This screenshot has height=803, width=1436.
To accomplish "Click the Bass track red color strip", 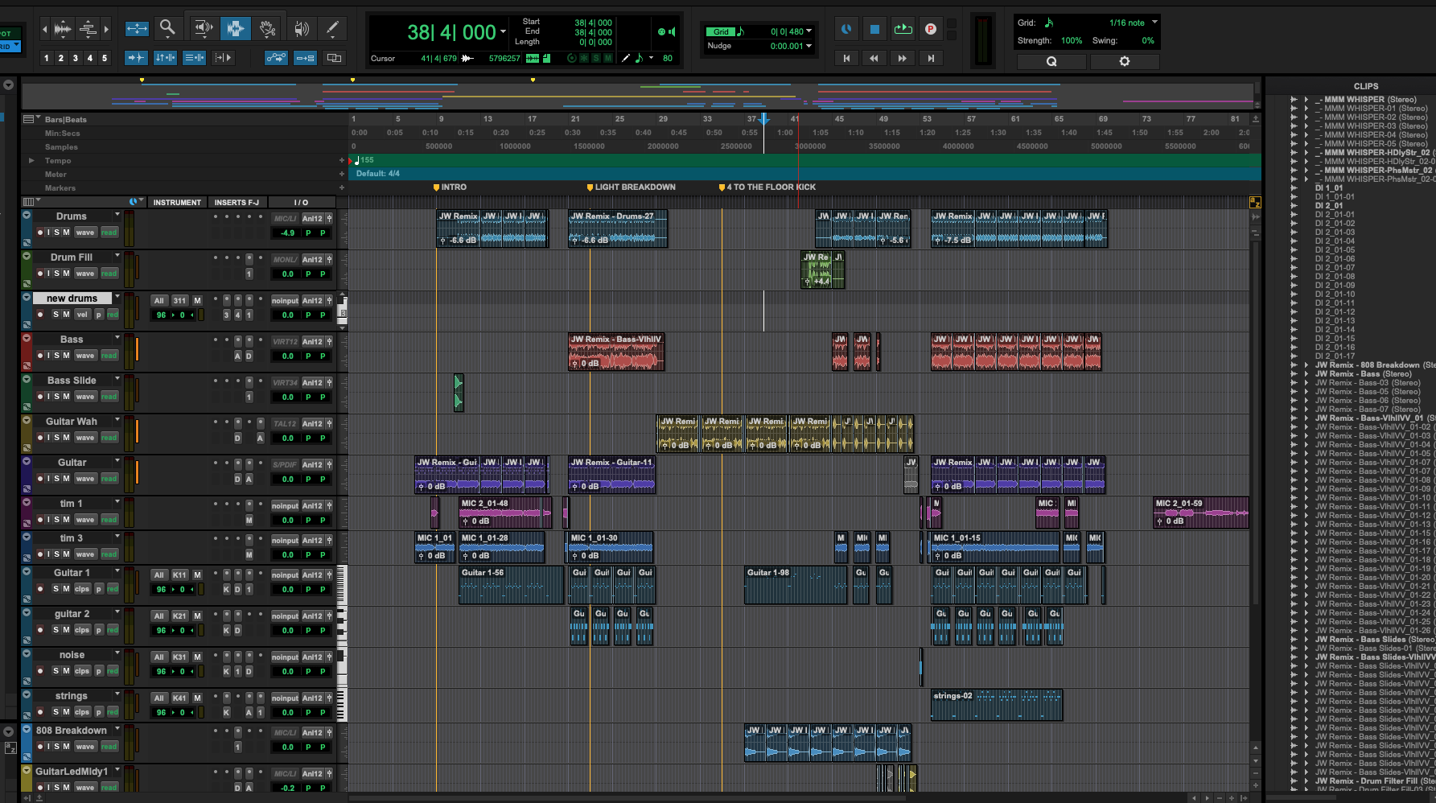I will click(27, 352).
